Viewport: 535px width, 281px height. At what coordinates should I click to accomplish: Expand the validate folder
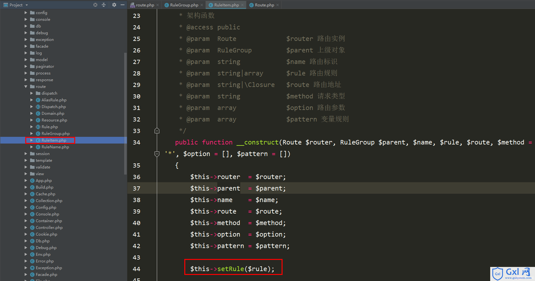26,167
